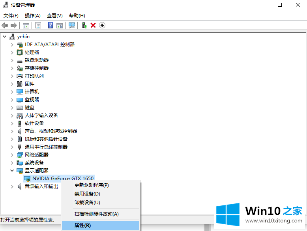Expand the 磁盘驱动器 category
Viewport: 307px width, 231px height.
(12, 60)
